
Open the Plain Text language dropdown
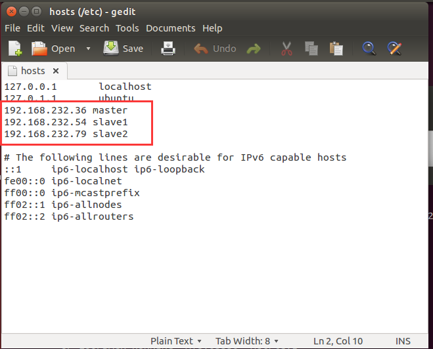[x=175, y=341]
